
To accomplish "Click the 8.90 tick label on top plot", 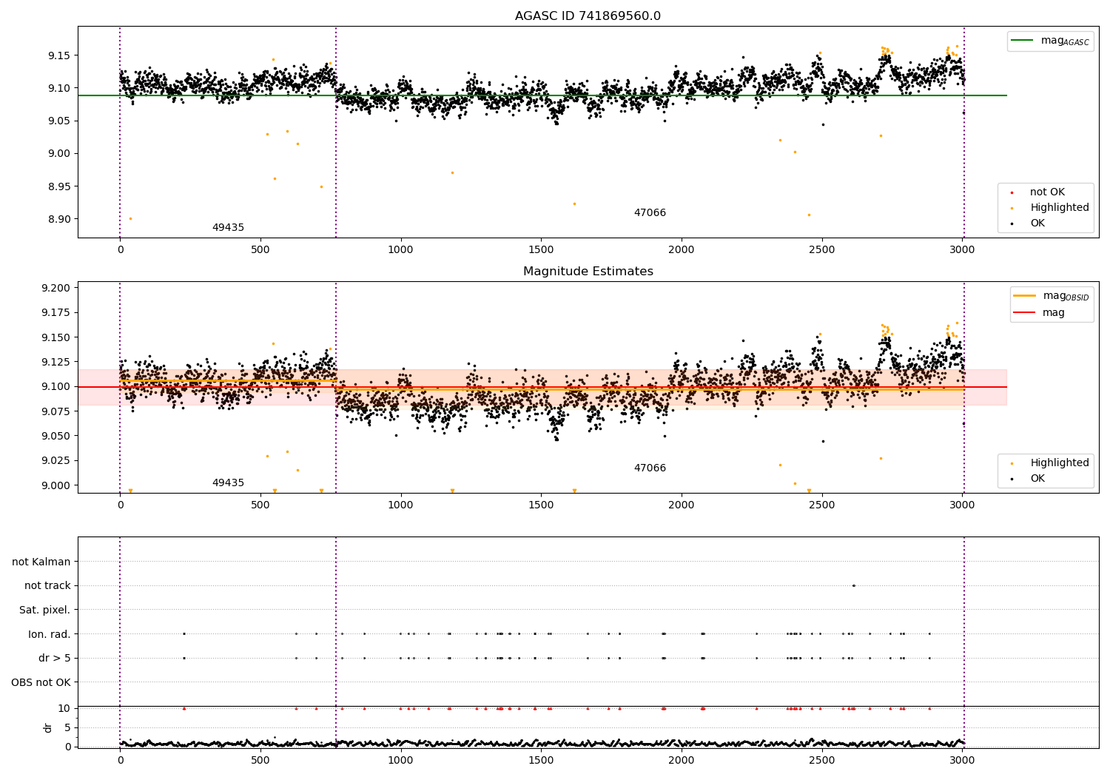I will tap(59, 219).
